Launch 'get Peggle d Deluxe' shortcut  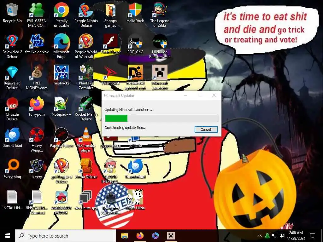pyautogui.click(x=62, y=172)
